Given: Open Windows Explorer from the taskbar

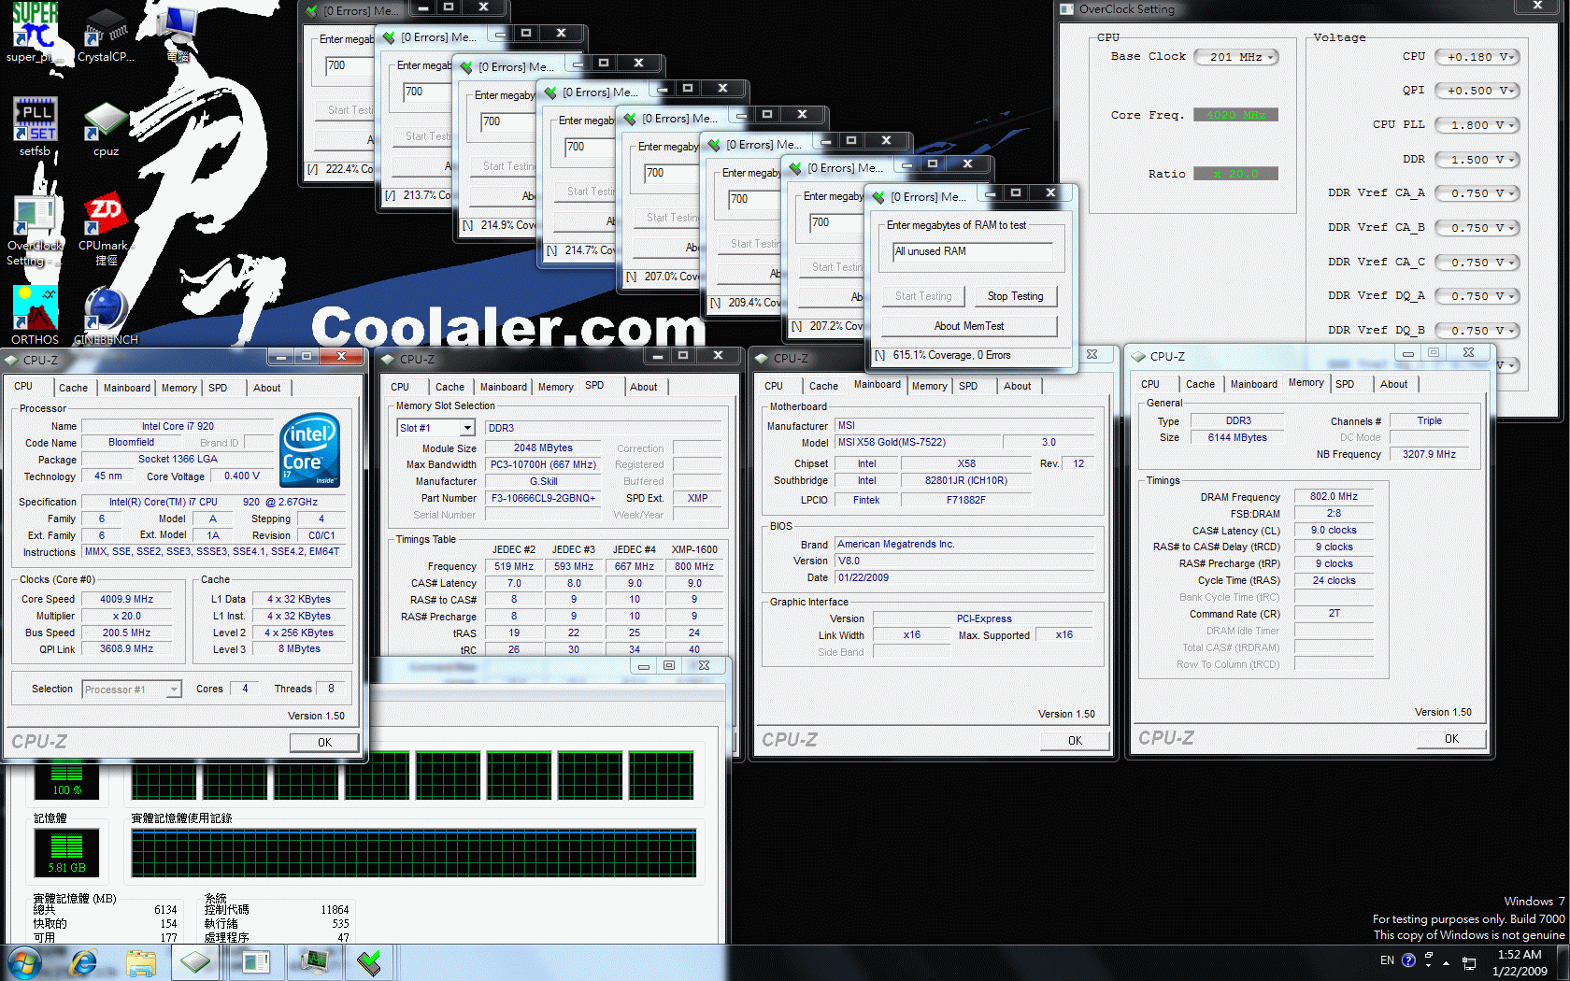Looking at the screenshot, I should coord(140,962).
